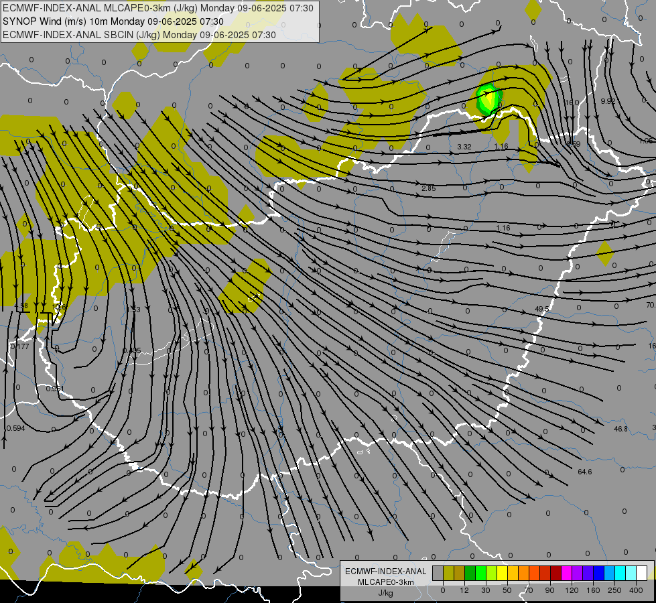Click the legend label 'MLCAPE0-3km'

pyautogui.click(x=386, y=582)
